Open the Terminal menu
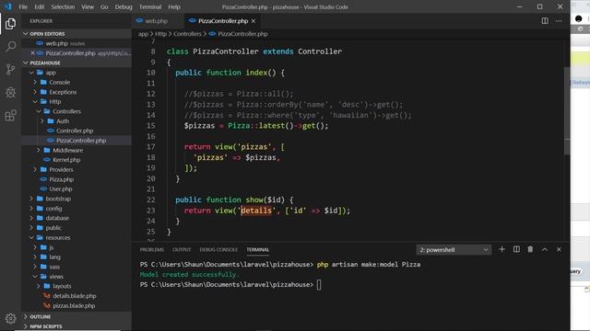 pos(150,6)
